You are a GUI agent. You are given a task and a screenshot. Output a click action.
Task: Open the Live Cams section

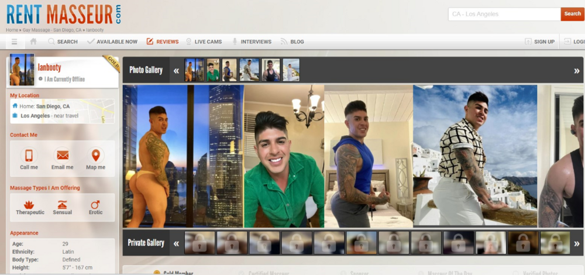pos(204,42)
